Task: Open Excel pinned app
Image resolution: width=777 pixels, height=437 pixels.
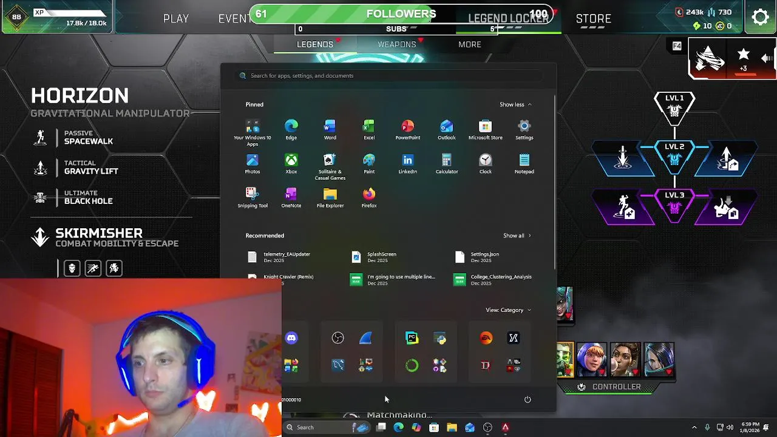Action: 368,129
